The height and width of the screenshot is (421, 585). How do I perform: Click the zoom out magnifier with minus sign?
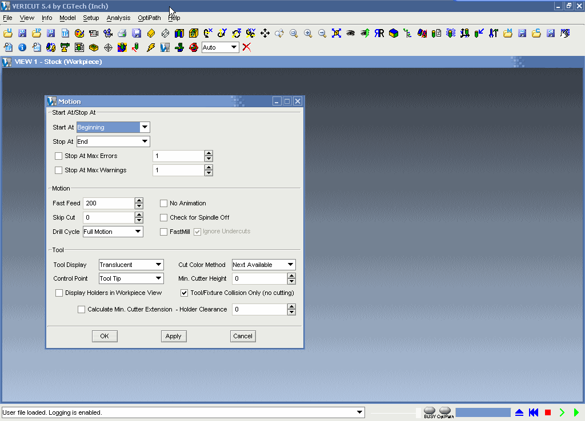coord(322,33)
